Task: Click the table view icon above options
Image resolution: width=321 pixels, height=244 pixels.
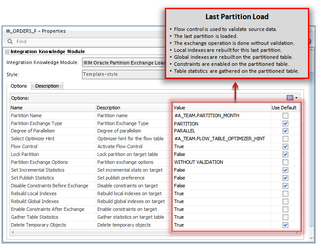Action: coord(290,98)
